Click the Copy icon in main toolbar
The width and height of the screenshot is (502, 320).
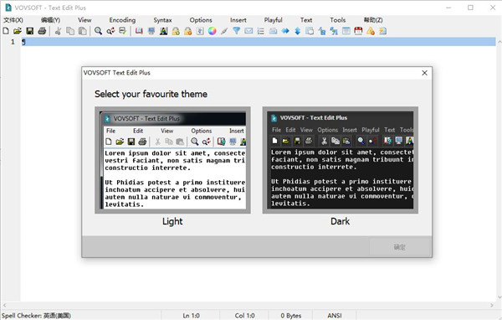pyautogui.click(x=70, y=31)
